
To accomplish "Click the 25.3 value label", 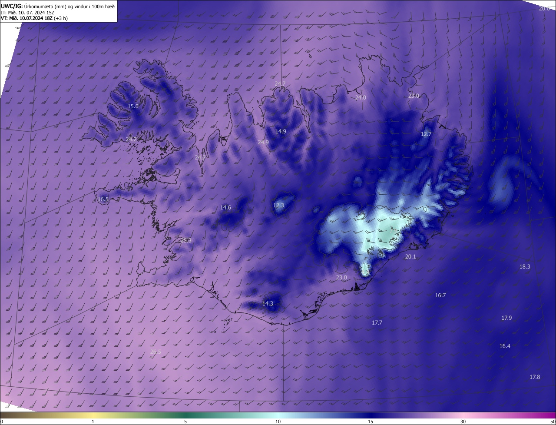I will (185, 240).
